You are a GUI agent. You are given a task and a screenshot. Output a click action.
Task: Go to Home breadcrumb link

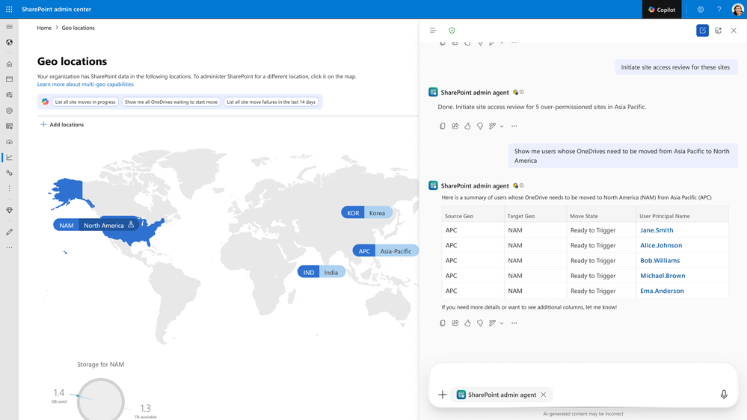(44, 28)
